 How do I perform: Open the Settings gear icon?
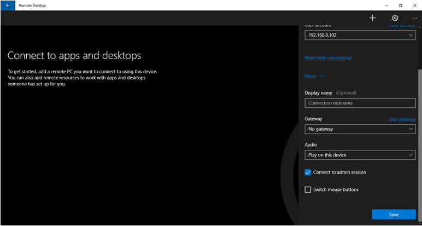pos(395,18)
